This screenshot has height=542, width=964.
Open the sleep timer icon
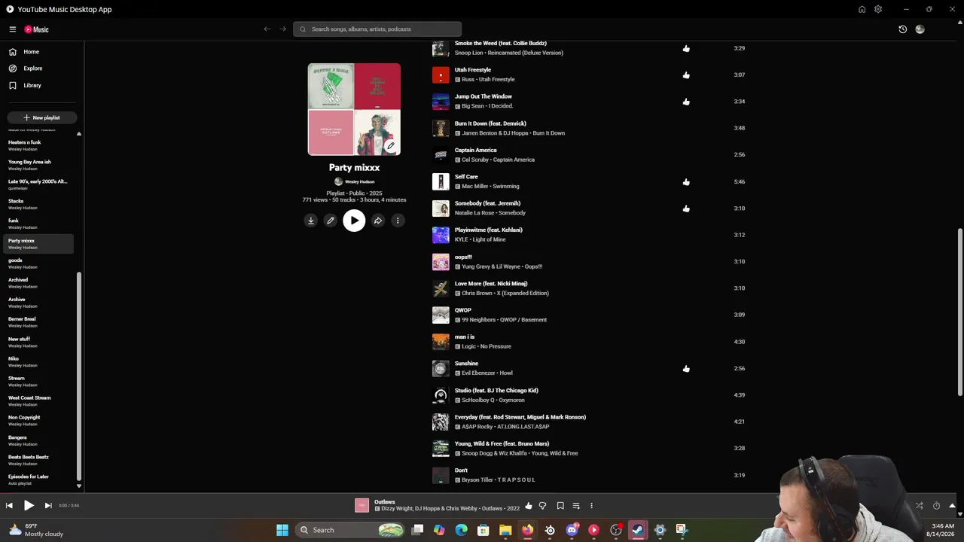tap(936, 506)
